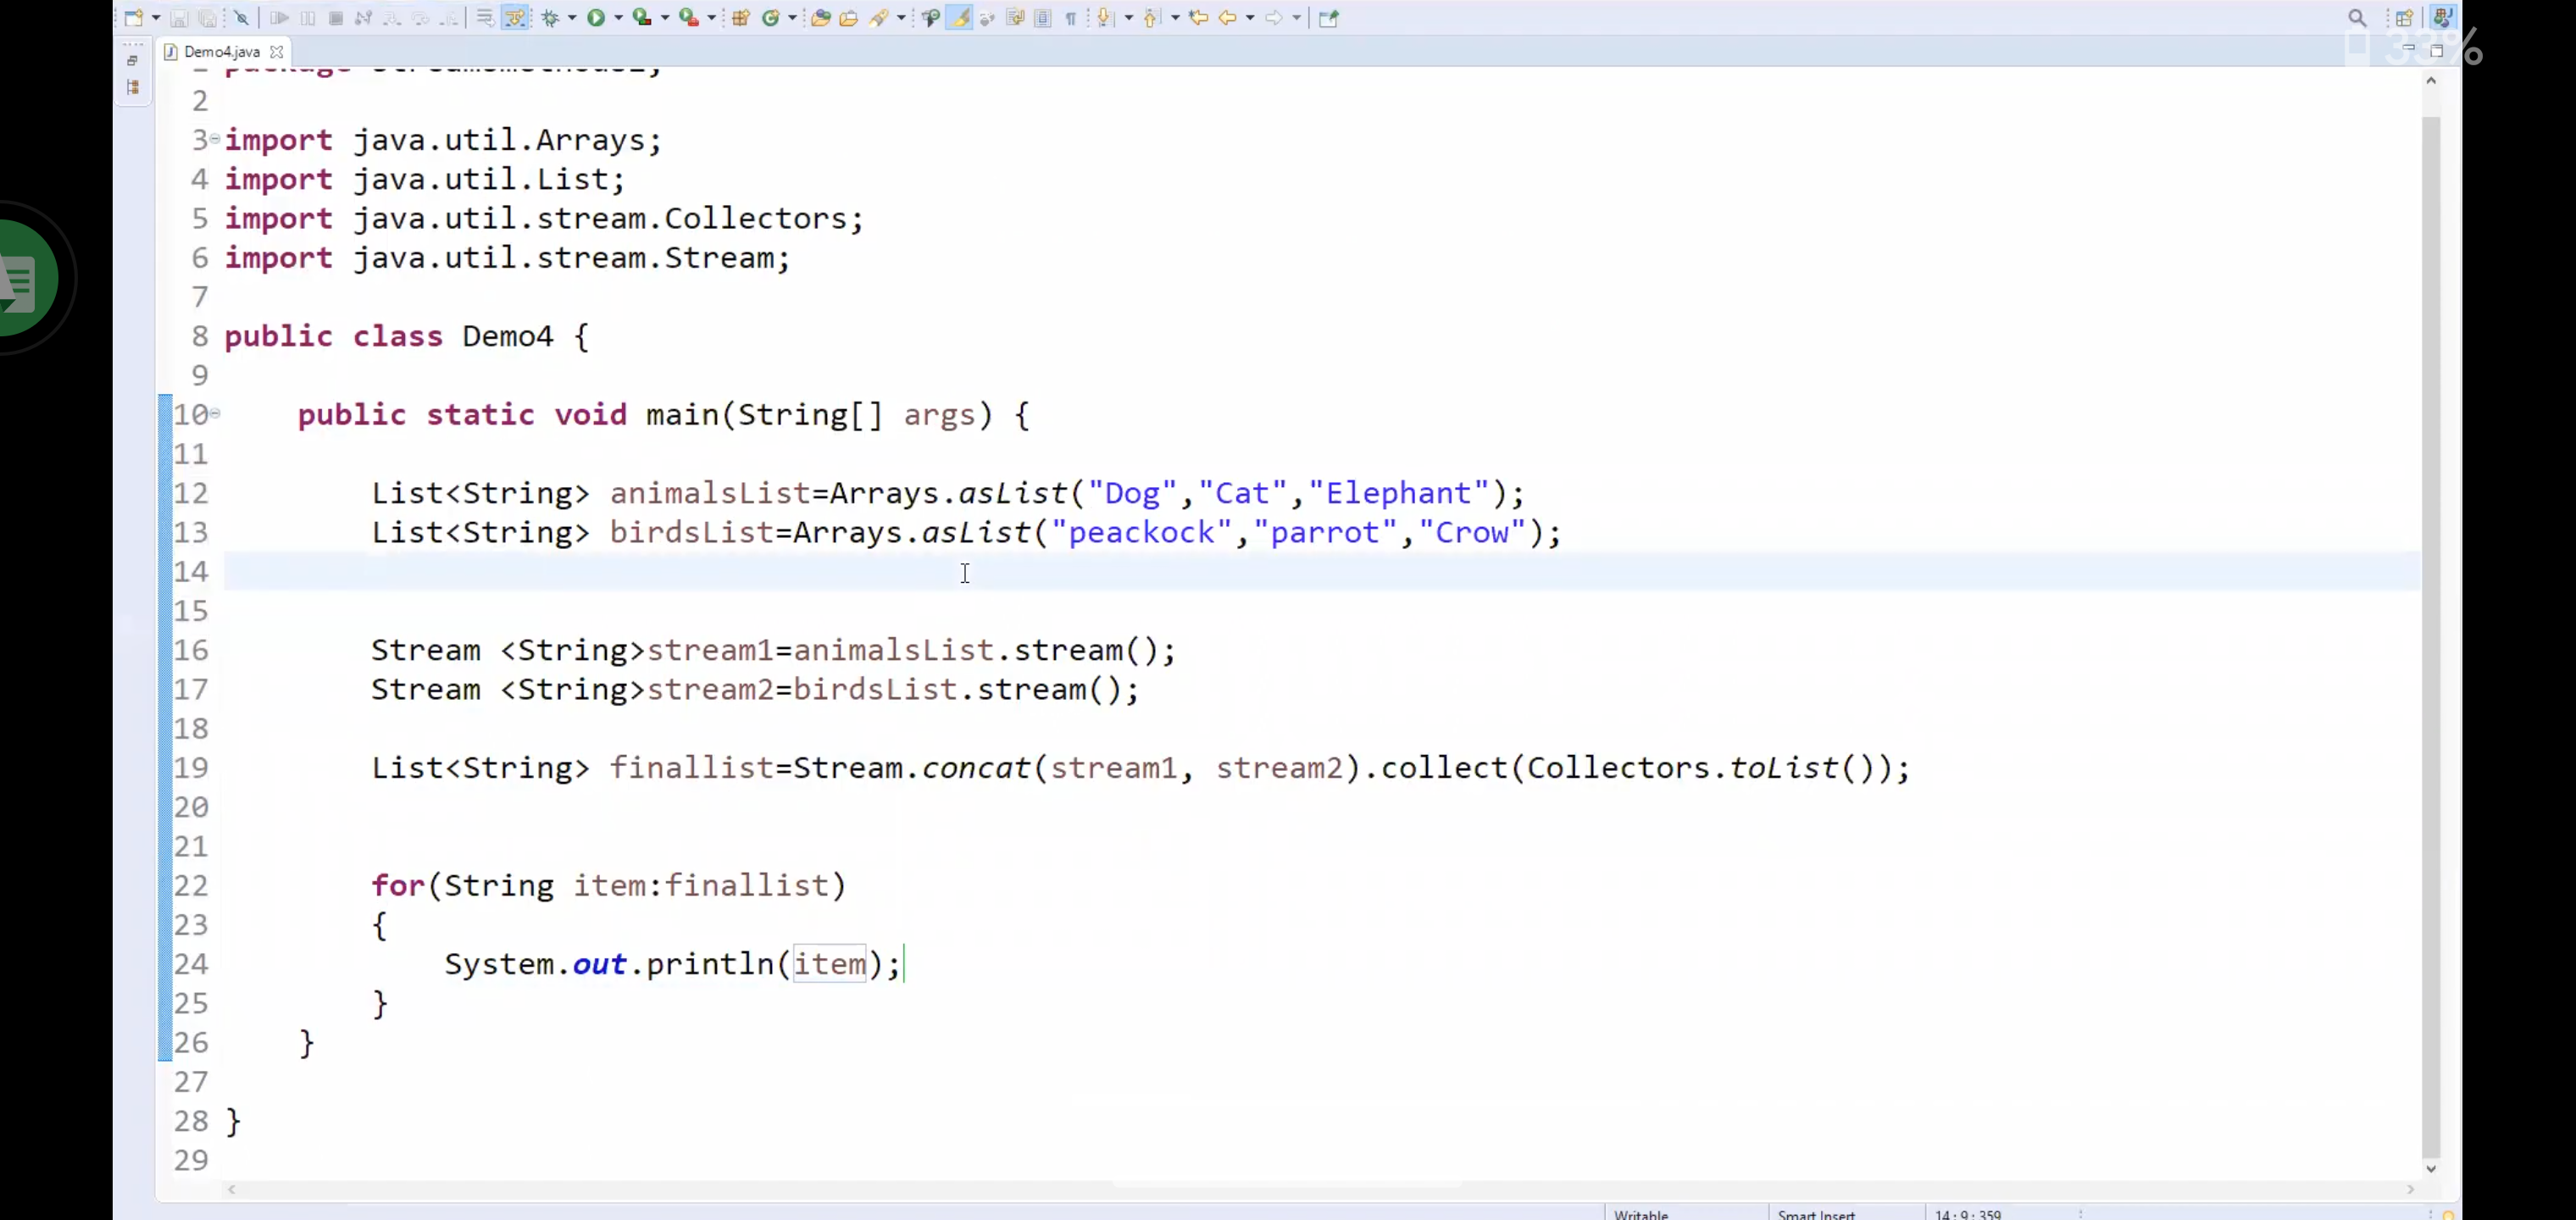Screen dimensions: 2576x1220
Task: Collapse the imports fold at line 3
Action: [x=215, y=138]
